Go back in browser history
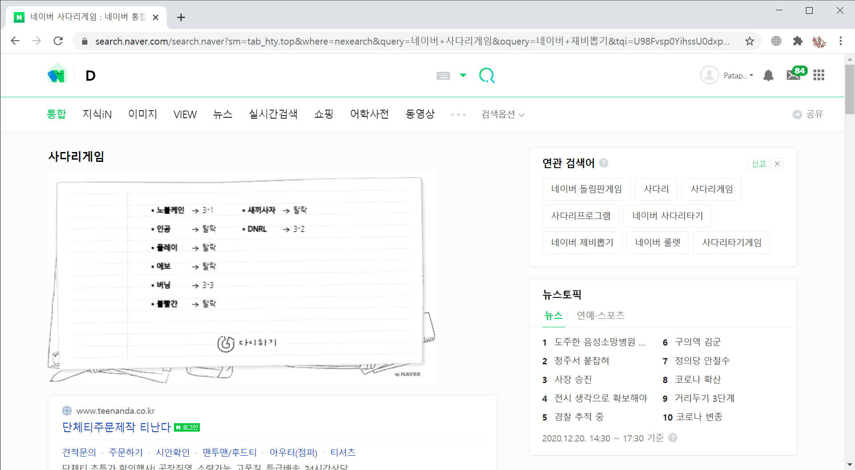 [15, 41]
